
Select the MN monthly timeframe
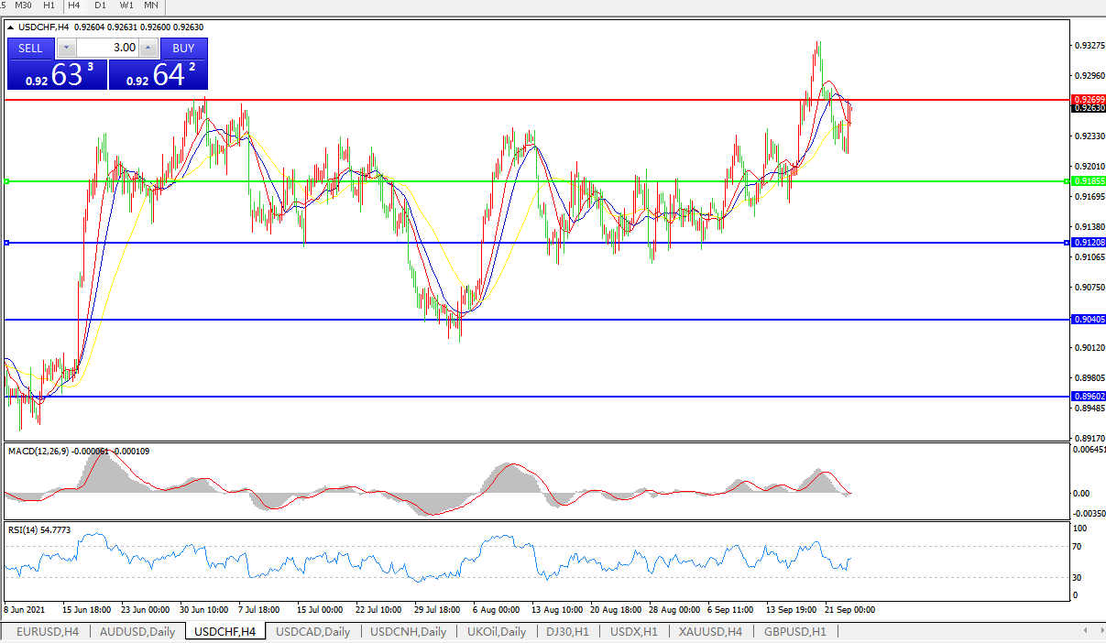pyautogui.click(x=151, y=5)
